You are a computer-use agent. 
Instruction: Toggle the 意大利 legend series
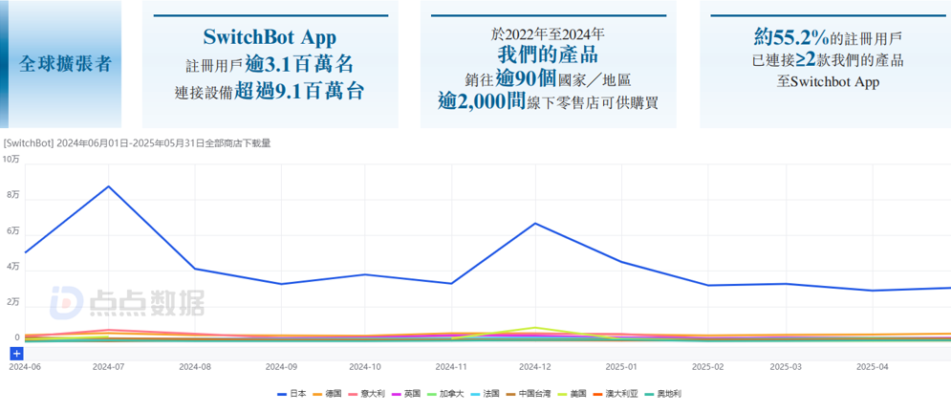point(368,394)
